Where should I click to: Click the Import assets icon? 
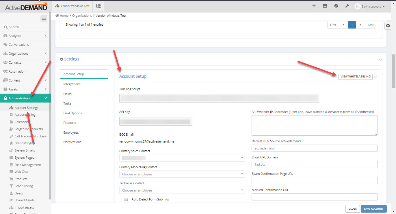point(11,207)
